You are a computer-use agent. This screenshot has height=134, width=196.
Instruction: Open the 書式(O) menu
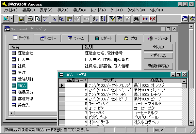pyautogui.click(x=80, y=10)
